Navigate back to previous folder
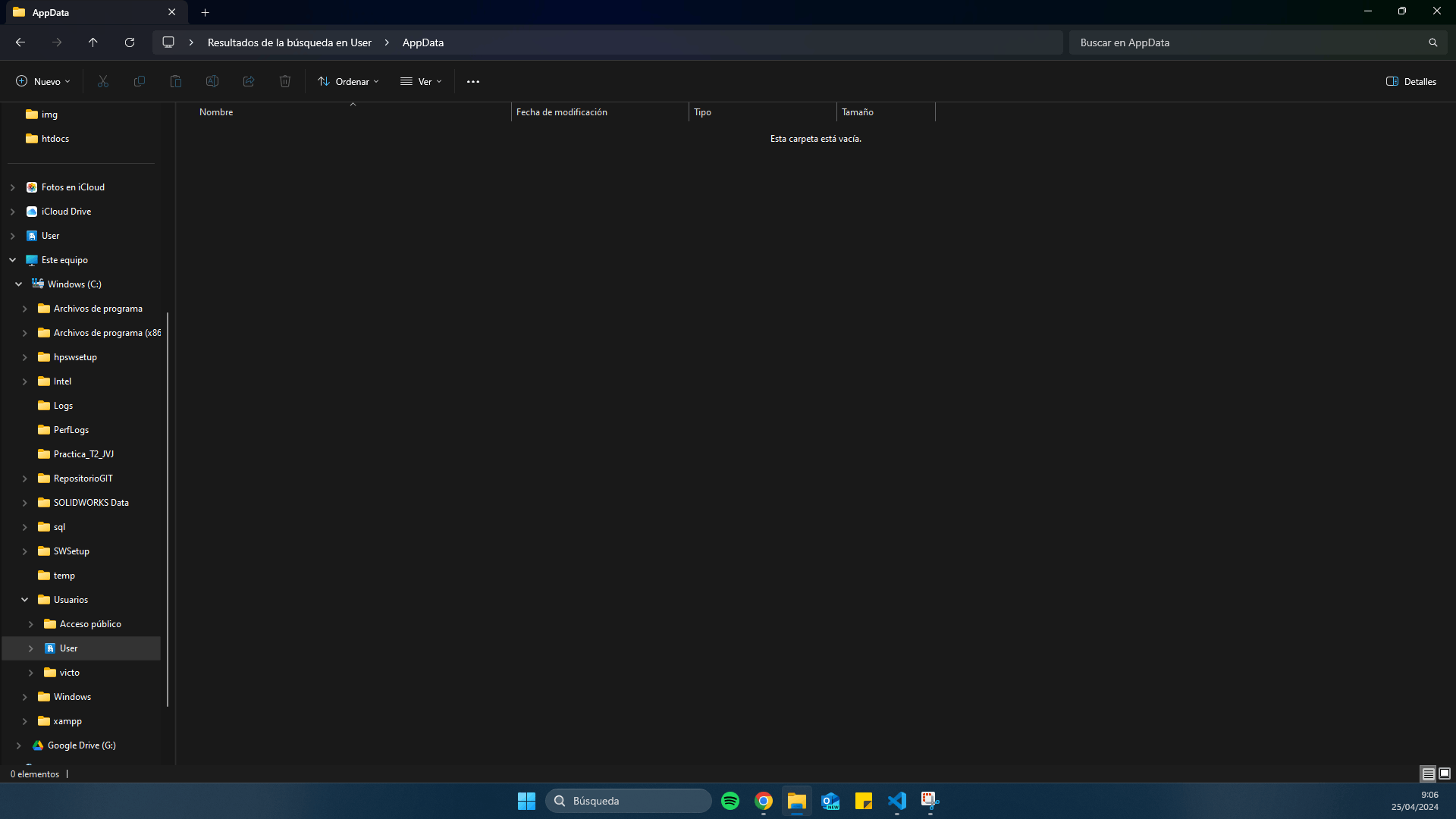Viewport: 1456px width, 819px height. click(x=20, y=42)
